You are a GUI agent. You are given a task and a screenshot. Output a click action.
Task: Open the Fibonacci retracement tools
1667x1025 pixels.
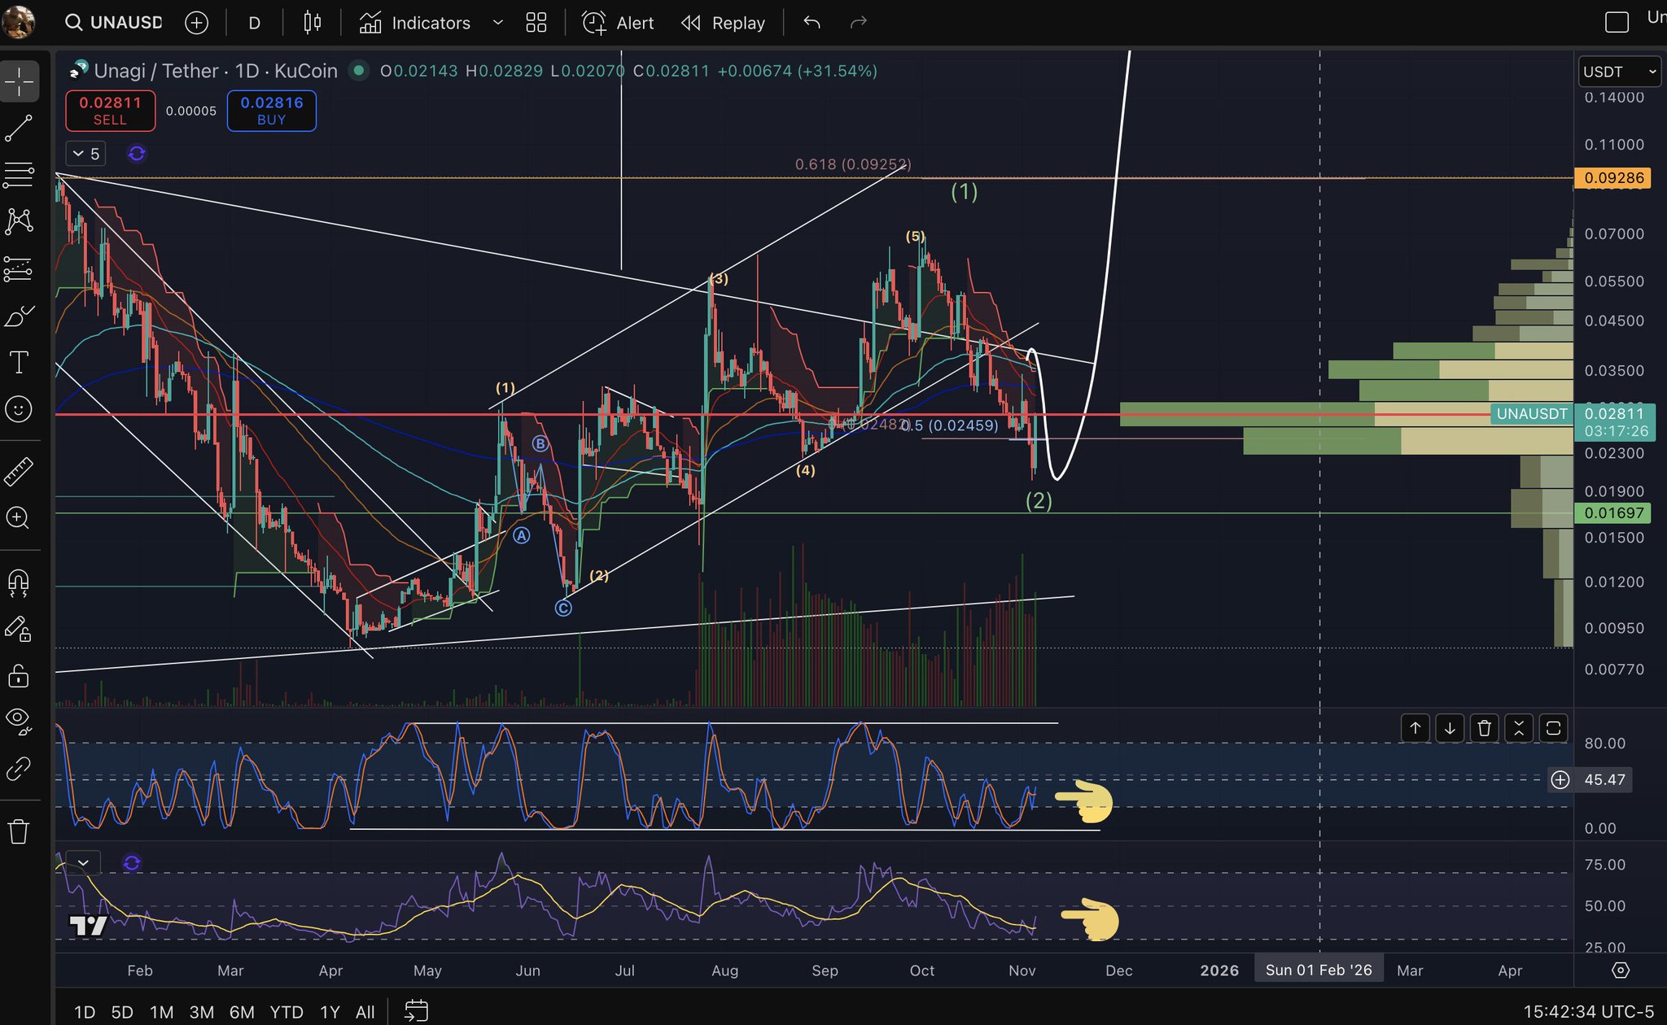coord(19,174)
